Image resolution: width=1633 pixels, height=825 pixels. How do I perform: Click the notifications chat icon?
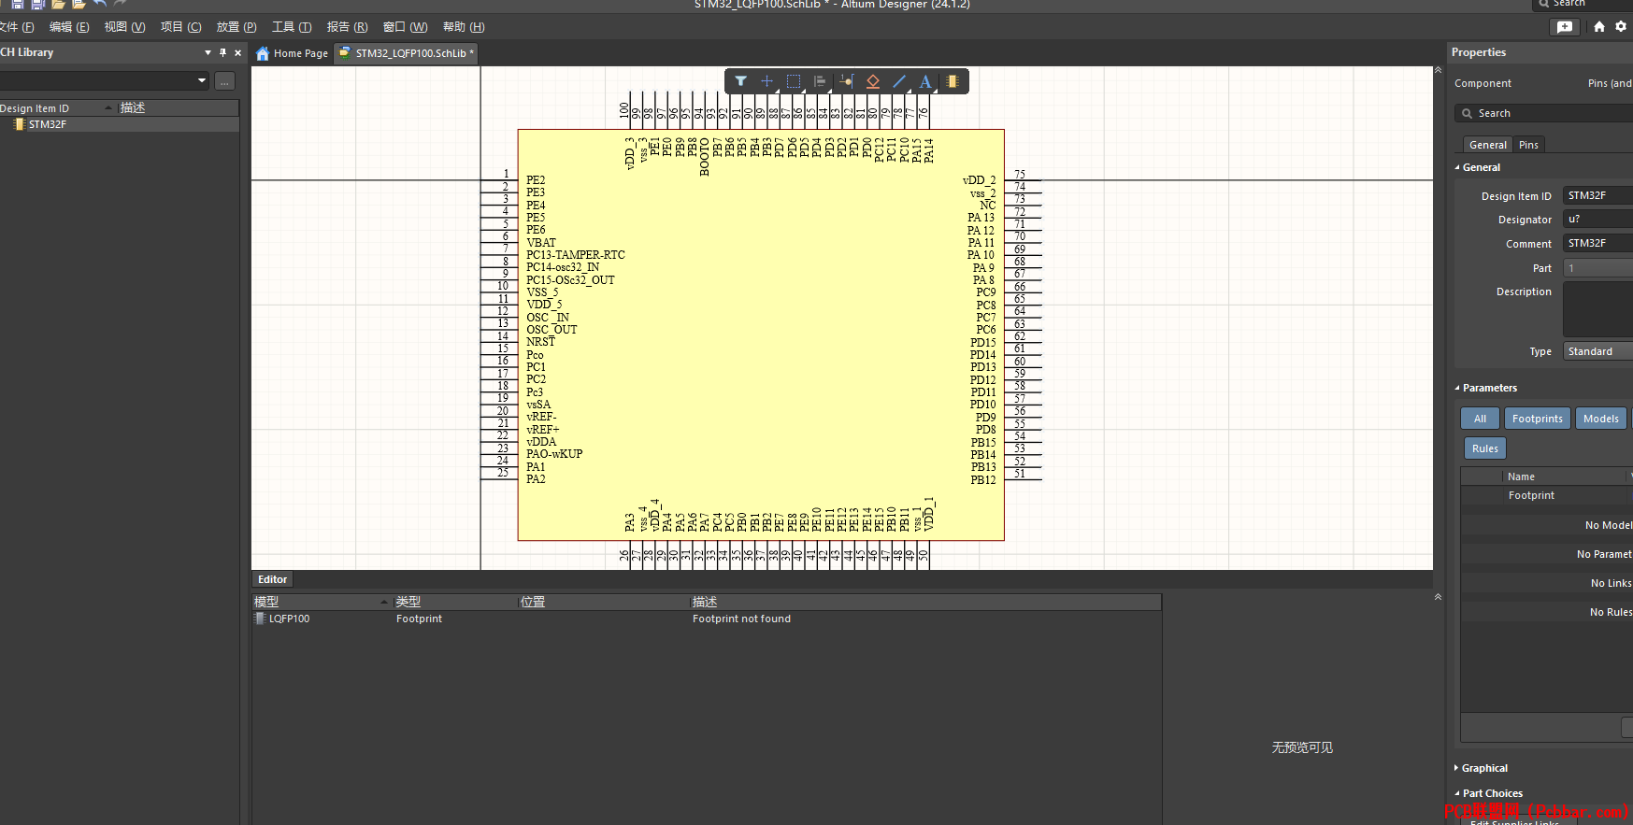[x=1565, y=27]
